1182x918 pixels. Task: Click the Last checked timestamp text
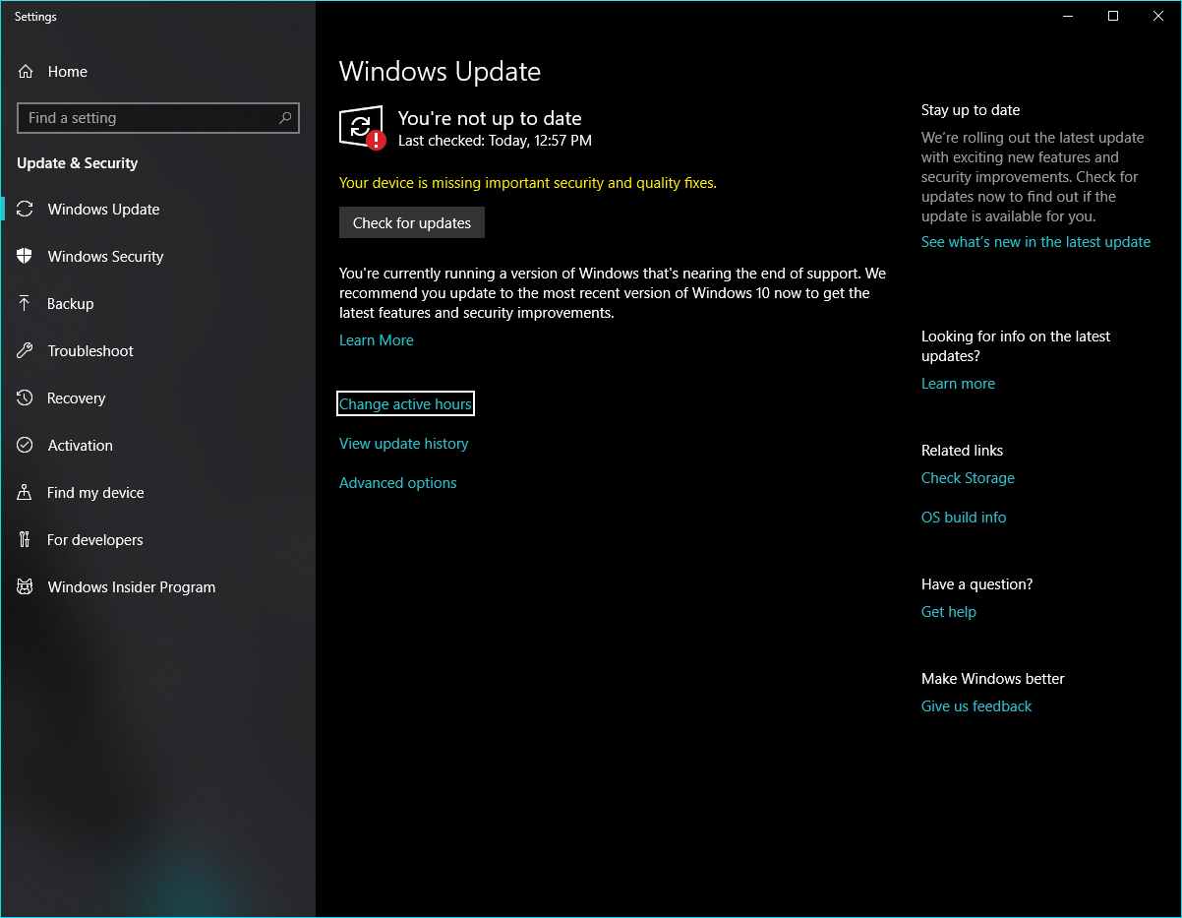[x=495, y=141]
